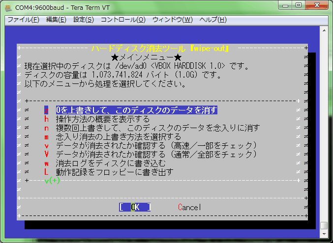Open the 編集(E) menu
This screenshot has width=333, height=243.
pyautogui.click(x=56, y=20)
